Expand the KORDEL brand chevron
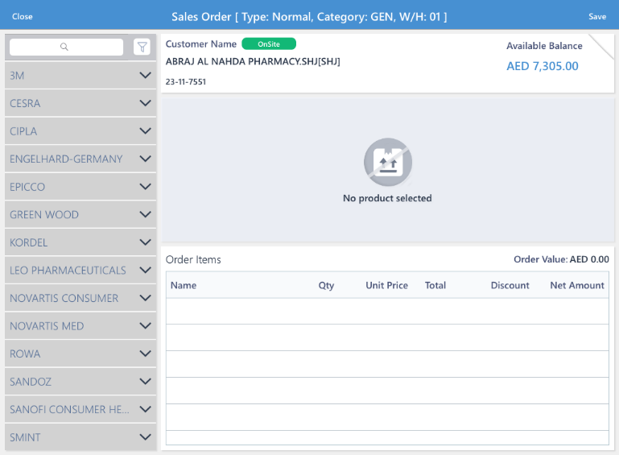The height and width of the screenshot is (455, 619). (145, 242)
